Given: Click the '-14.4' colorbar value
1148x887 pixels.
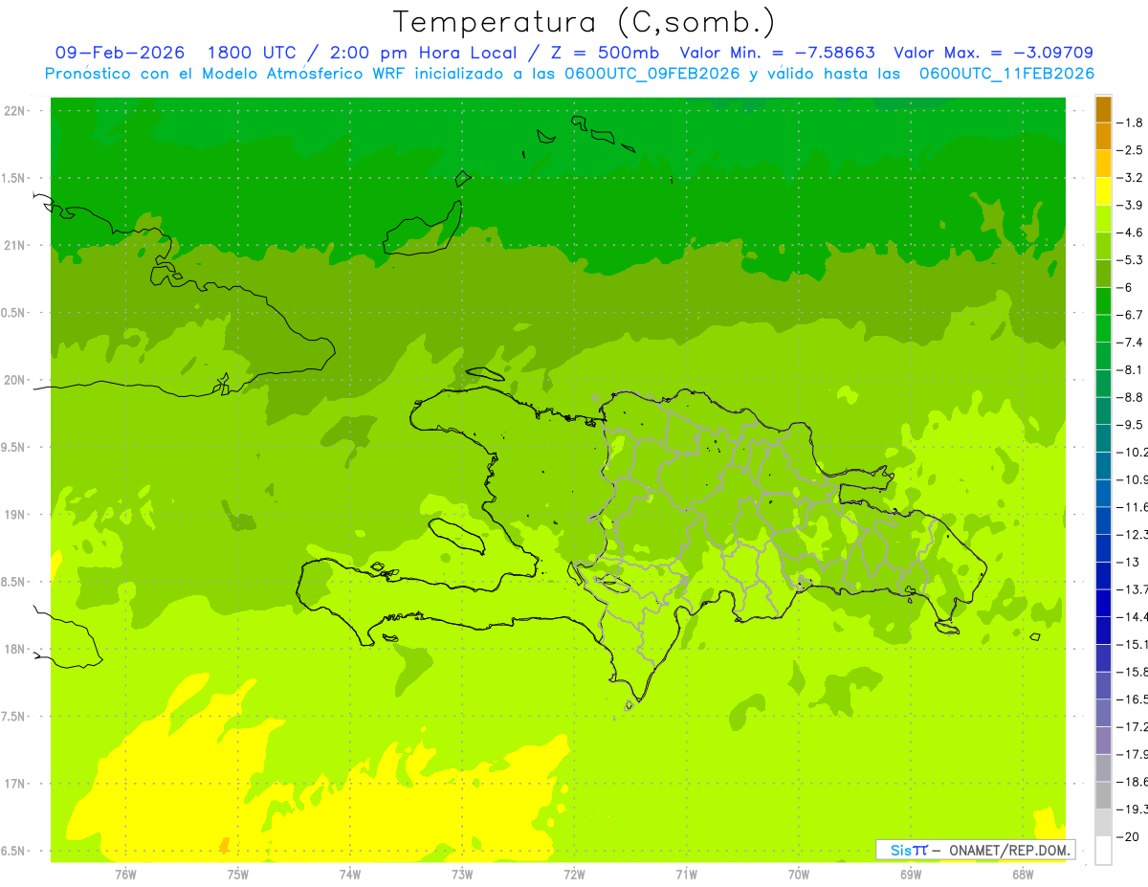Looking at the screenshot, I should (1132, 616).
